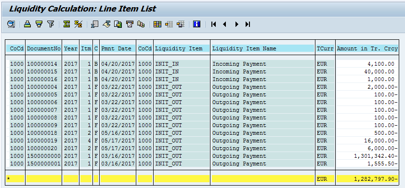Image resolution: width=405 pixels, height=188 pixels.
Task: Select the Itm column header
Action: [86, 48]
